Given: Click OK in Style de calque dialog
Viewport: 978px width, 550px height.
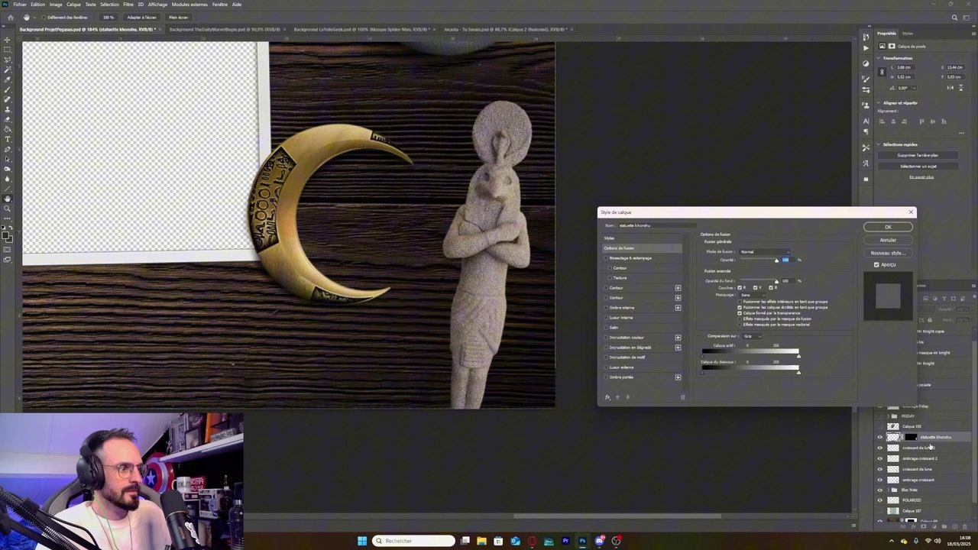Looking at the screenshot, I should pos(888,227).
